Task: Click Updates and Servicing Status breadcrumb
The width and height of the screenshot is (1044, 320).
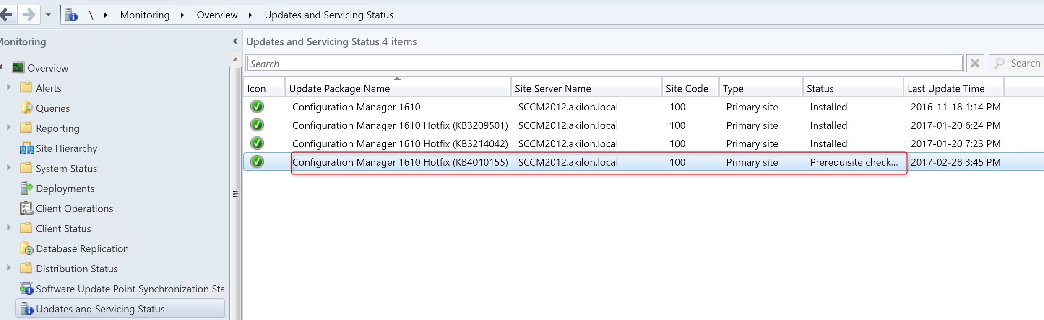Action: pyautogui.click(x=329, y=15)
